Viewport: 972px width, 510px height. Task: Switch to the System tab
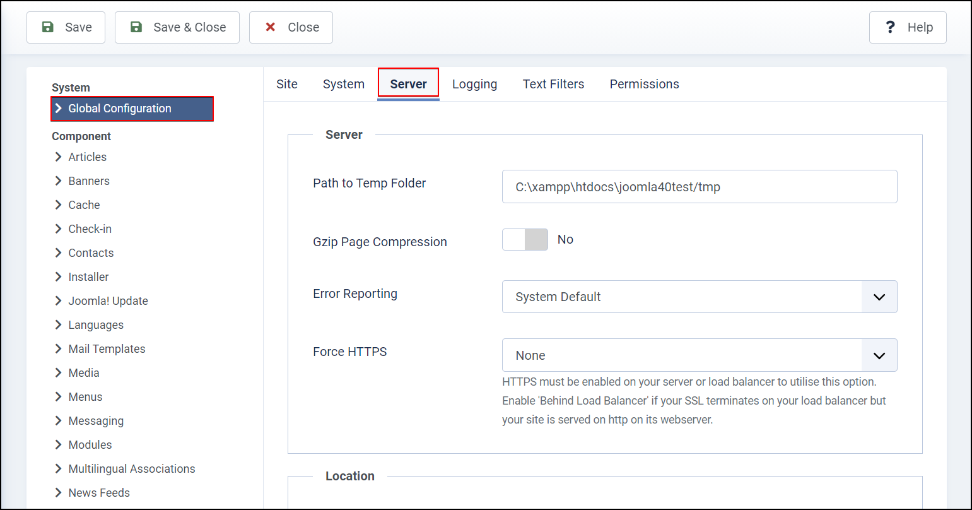point(344,84)
